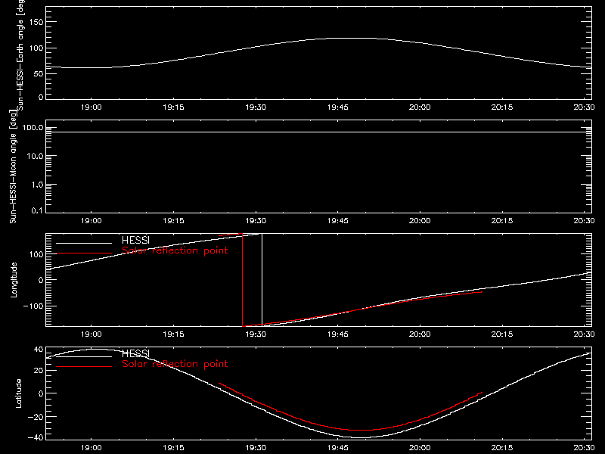Viewport: 605px width, 454px height.
Task: Click the white HESSI legend line in Longitude plot
Action: tap(84, 243)
